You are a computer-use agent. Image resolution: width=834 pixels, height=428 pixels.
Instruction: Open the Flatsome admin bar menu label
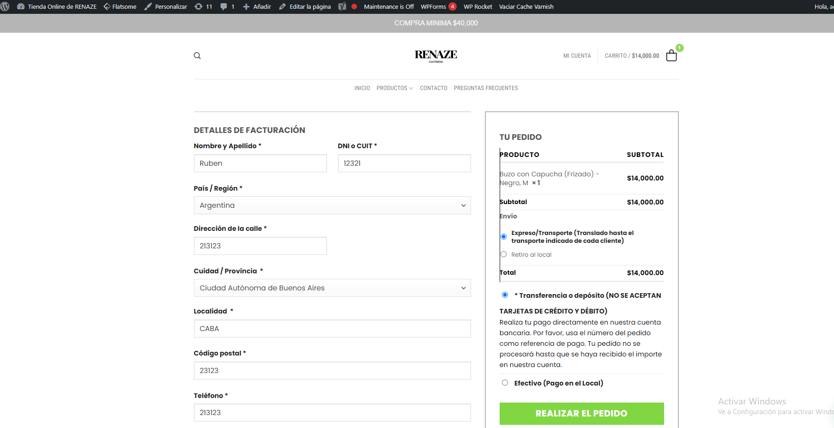124,6
